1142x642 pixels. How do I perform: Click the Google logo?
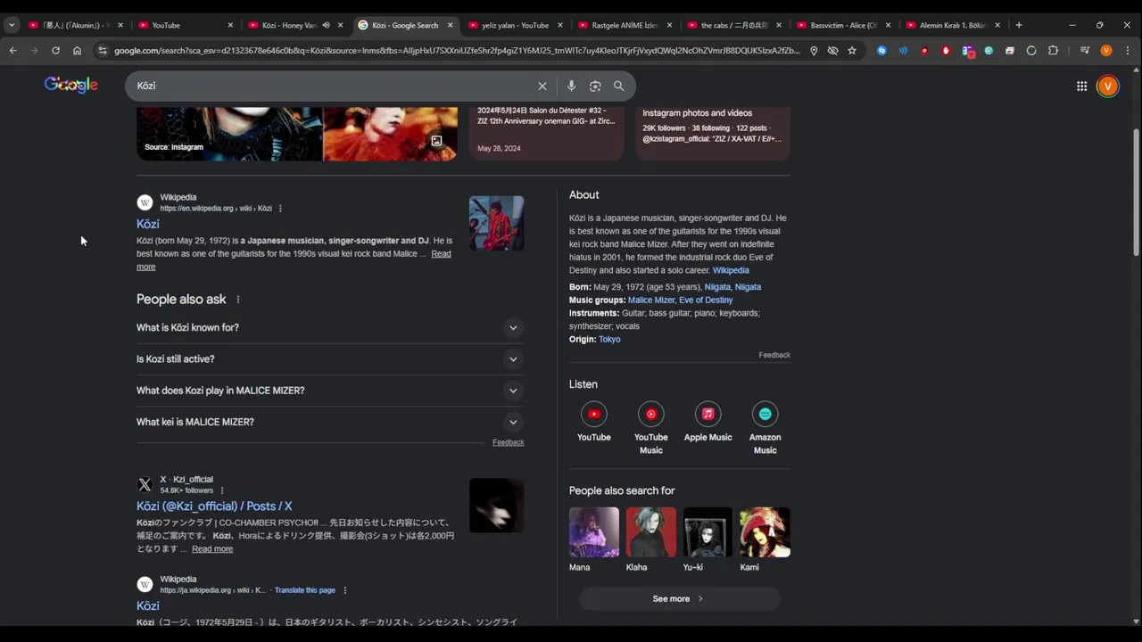pos(71,85)
